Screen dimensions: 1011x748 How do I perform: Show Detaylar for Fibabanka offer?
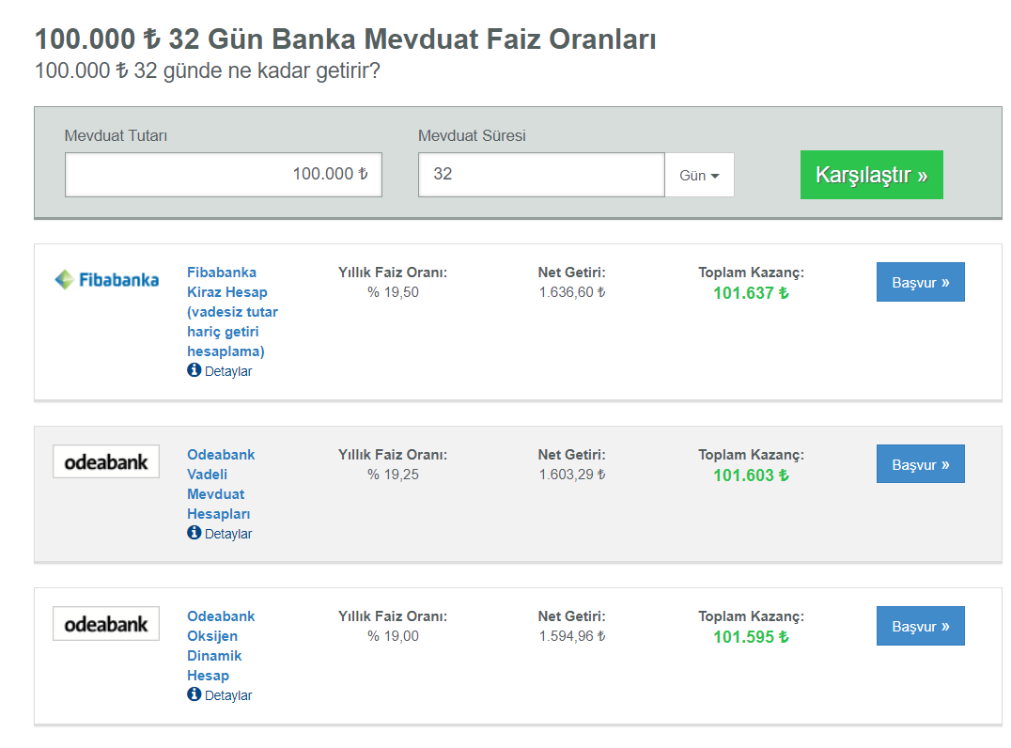coord(228,371)
